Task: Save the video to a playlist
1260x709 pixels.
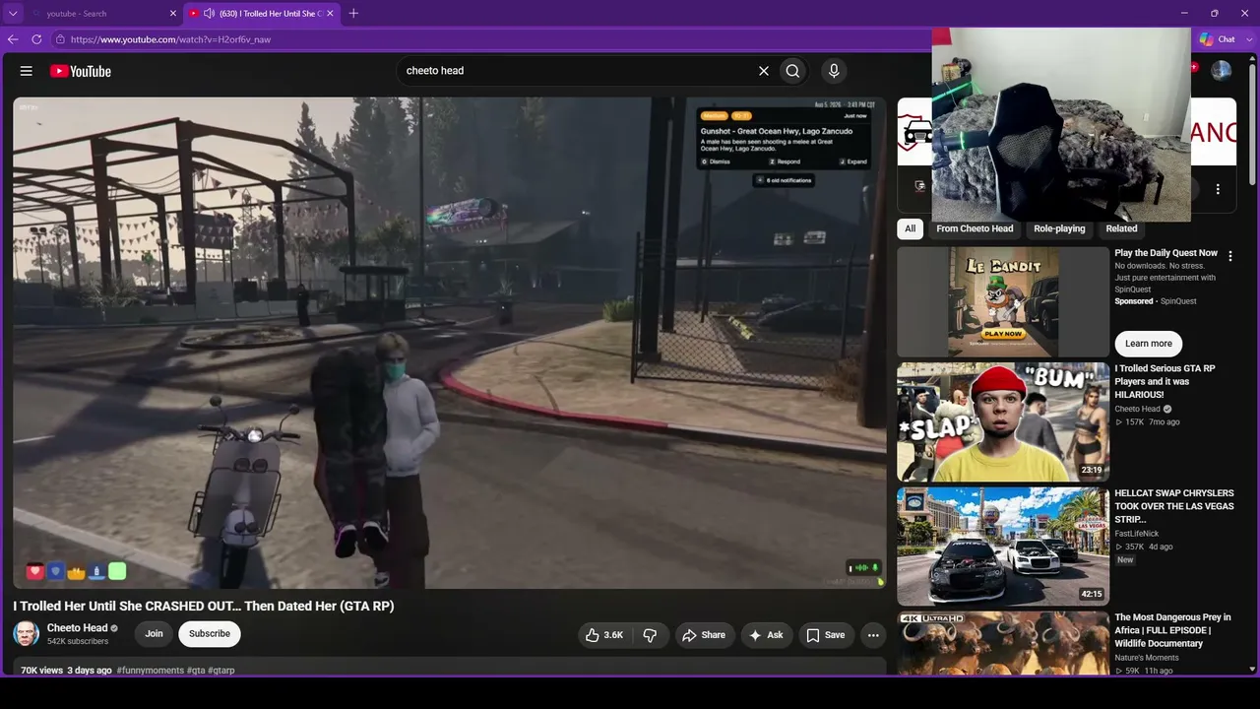Action: click(x=826, y=635)
